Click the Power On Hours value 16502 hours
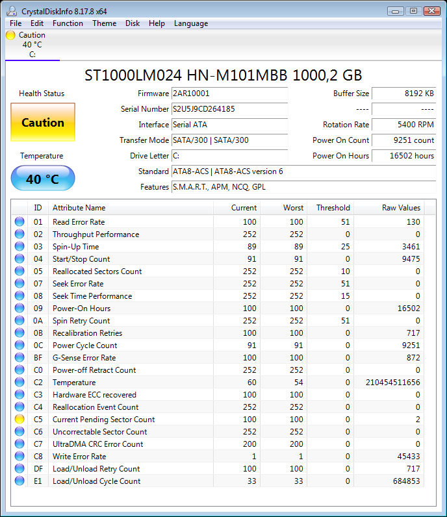Screen dimensions: 447x517 (x=403, y=156)
